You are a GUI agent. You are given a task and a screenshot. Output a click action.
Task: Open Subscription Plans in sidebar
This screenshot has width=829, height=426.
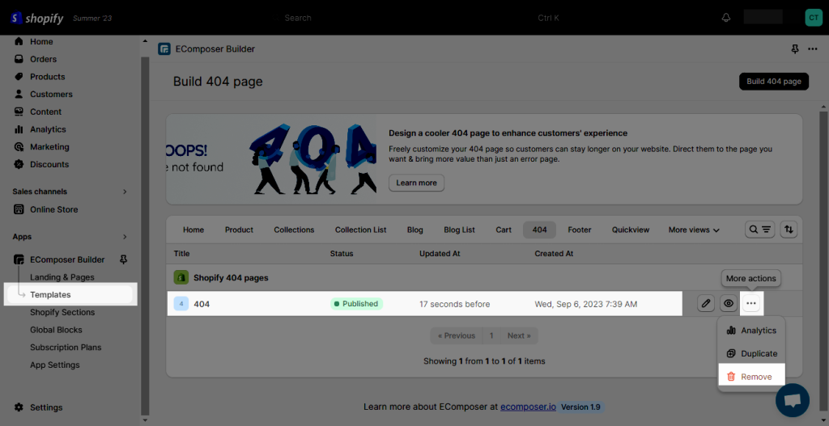point(66,348)
